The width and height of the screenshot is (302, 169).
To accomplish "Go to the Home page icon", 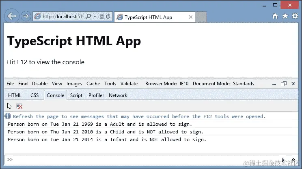I will pyautogui.click(x=275, y=16).
